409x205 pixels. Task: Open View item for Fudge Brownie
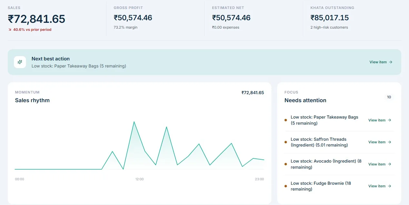click(x=380, y=186)
